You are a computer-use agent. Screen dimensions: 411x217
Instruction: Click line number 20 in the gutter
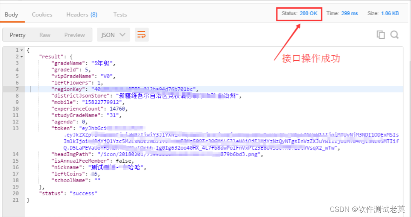click(x=16, y=194)
